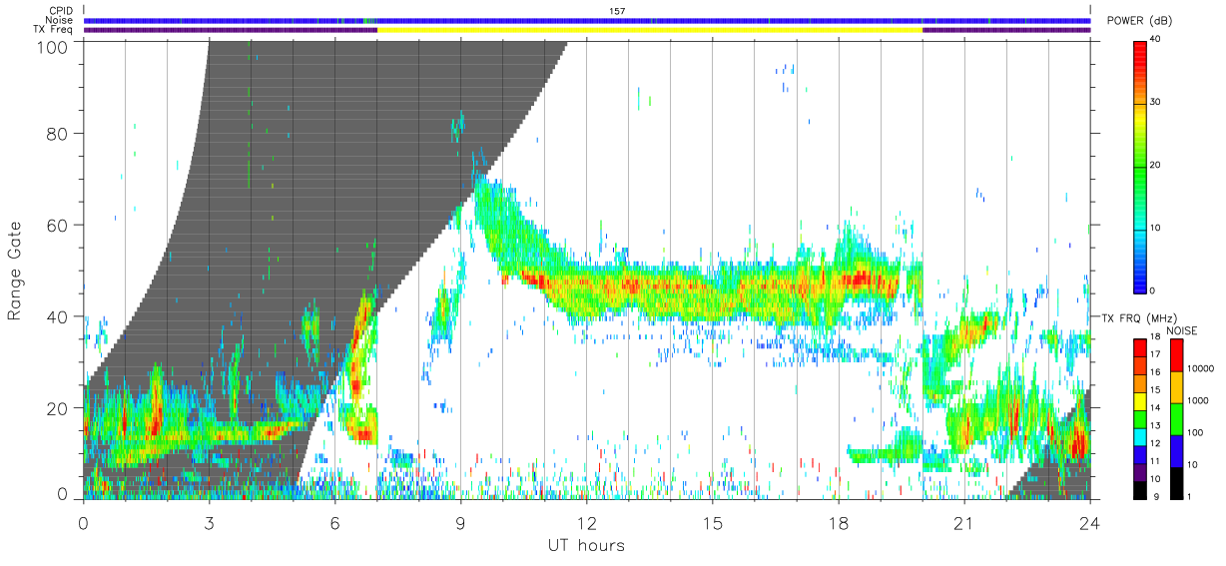
Task: Pick the black swatch of NOISE legend
Action: pyautogui.click(x=1176, y=483)
